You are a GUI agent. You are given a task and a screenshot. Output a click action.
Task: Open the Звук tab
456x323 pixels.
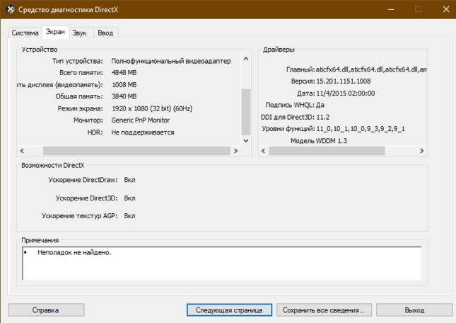(x=80, y=33)
